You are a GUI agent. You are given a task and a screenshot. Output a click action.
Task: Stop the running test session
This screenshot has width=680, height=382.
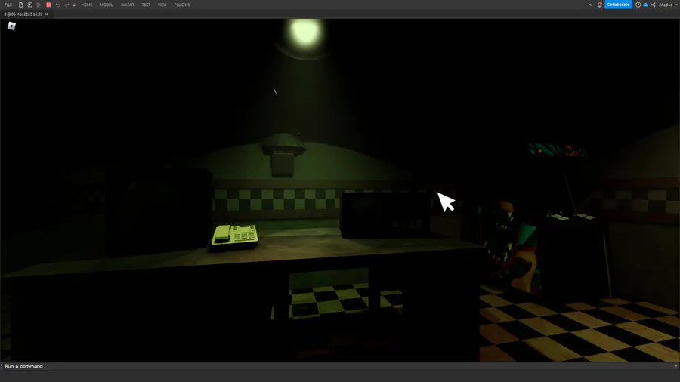(48, 5)
